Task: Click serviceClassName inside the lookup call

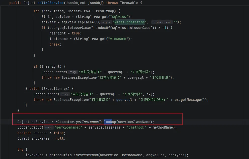Action: tap(135, 122)
